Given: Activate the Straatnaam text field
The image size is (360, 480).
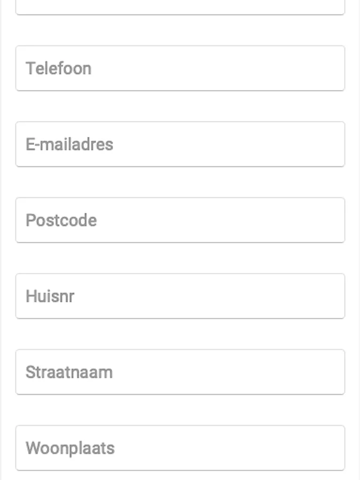Looking at the screenshot, I should [180, 372].
